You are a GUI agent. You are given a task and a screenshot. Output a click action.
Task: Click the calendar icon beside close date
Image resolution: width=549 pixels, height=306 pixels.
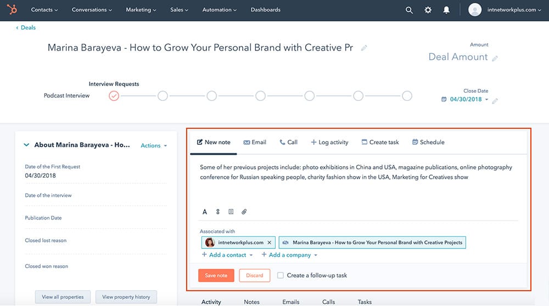click(x=444, y=99)
